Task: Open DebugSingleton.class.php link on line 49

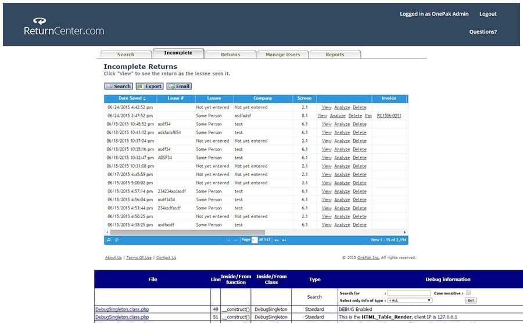Action: click(x=122, y=309)
